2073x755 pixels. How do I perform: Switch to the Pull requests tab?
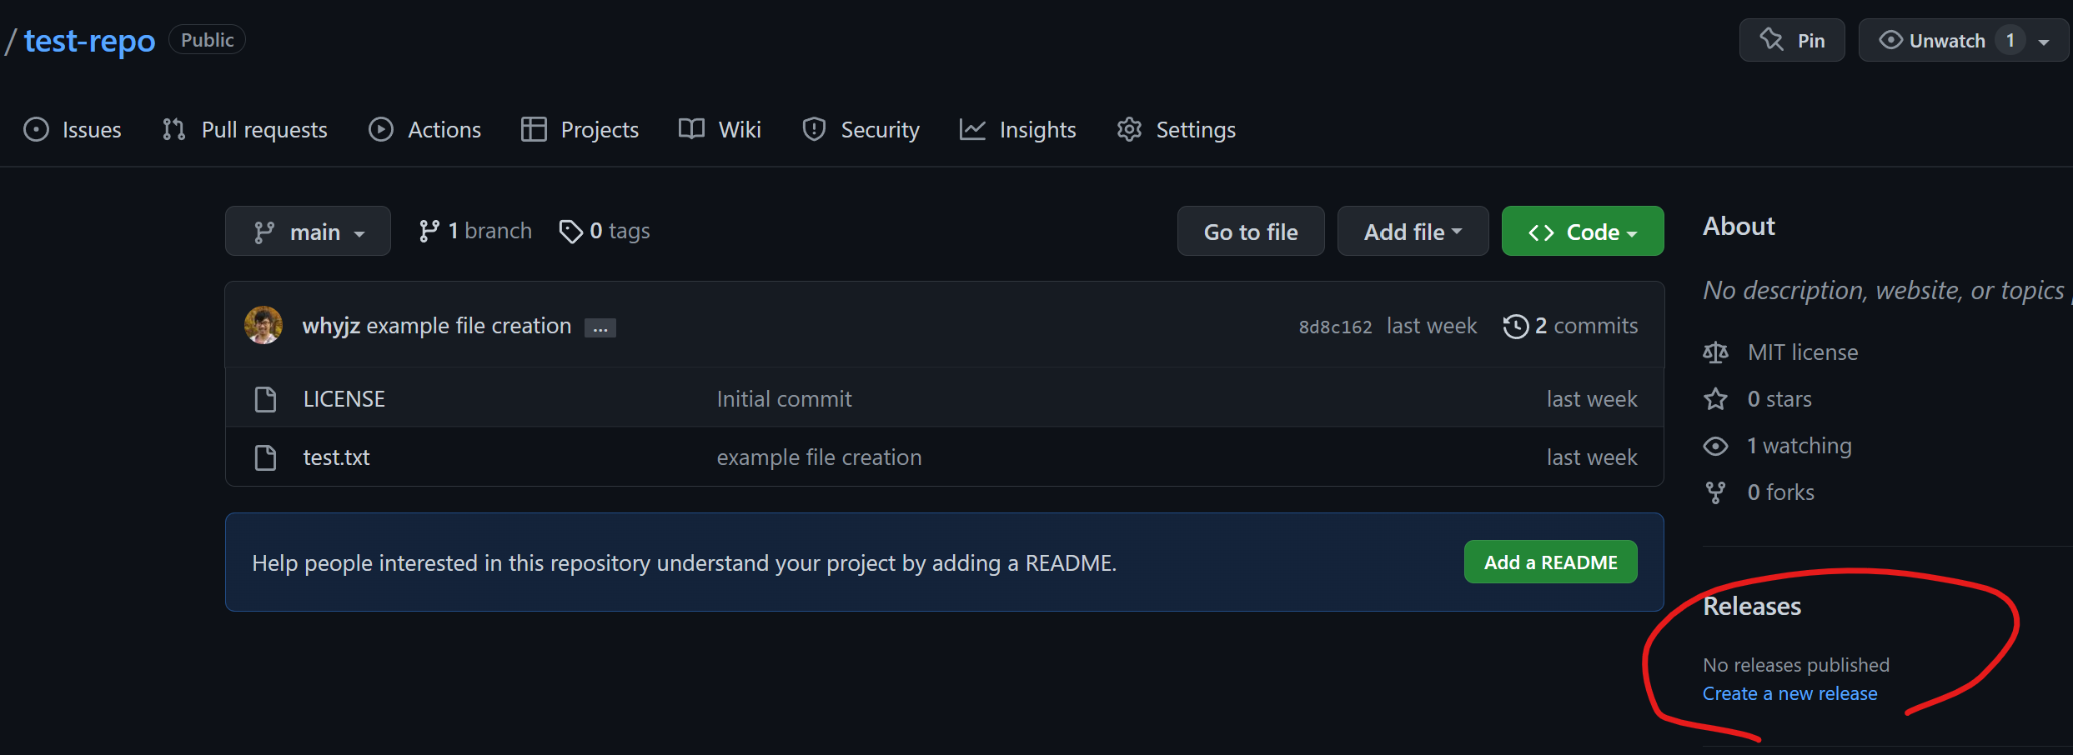pyautogui.click(x=245, y=130)
